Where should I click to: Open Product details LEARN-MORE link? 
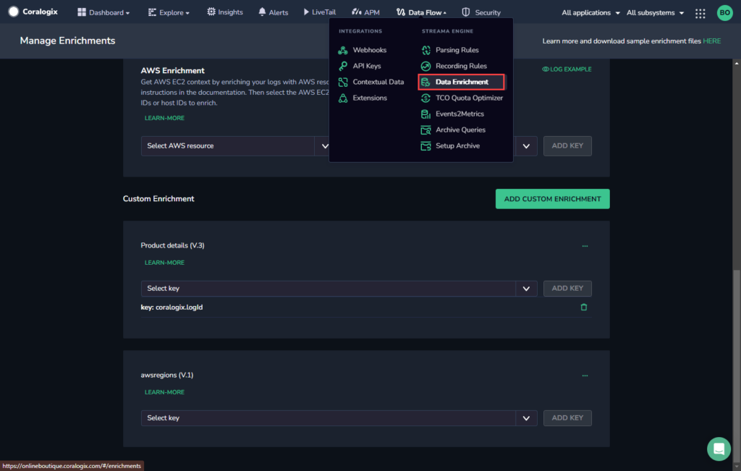pos(164,263)
